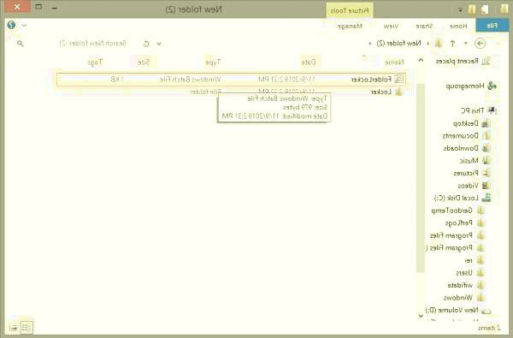Click the Pictures folder icon in sidebar
The height and width of the screenshot is (338, 513).
pos(486,173)
